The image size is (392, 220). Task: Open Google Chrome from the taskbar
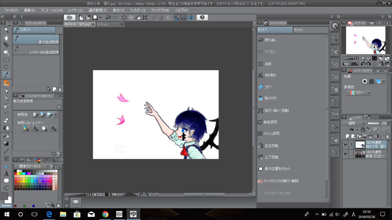point(105,214)
